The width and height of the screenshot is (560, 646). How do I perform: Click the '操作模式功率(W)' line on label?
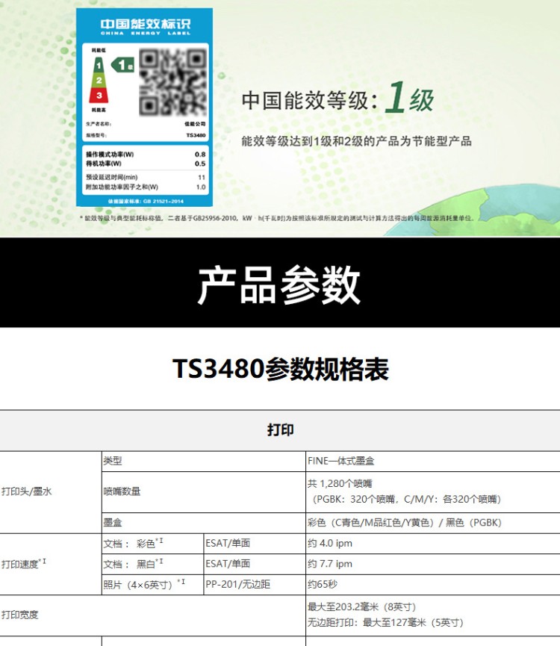[x=146, y=155]
